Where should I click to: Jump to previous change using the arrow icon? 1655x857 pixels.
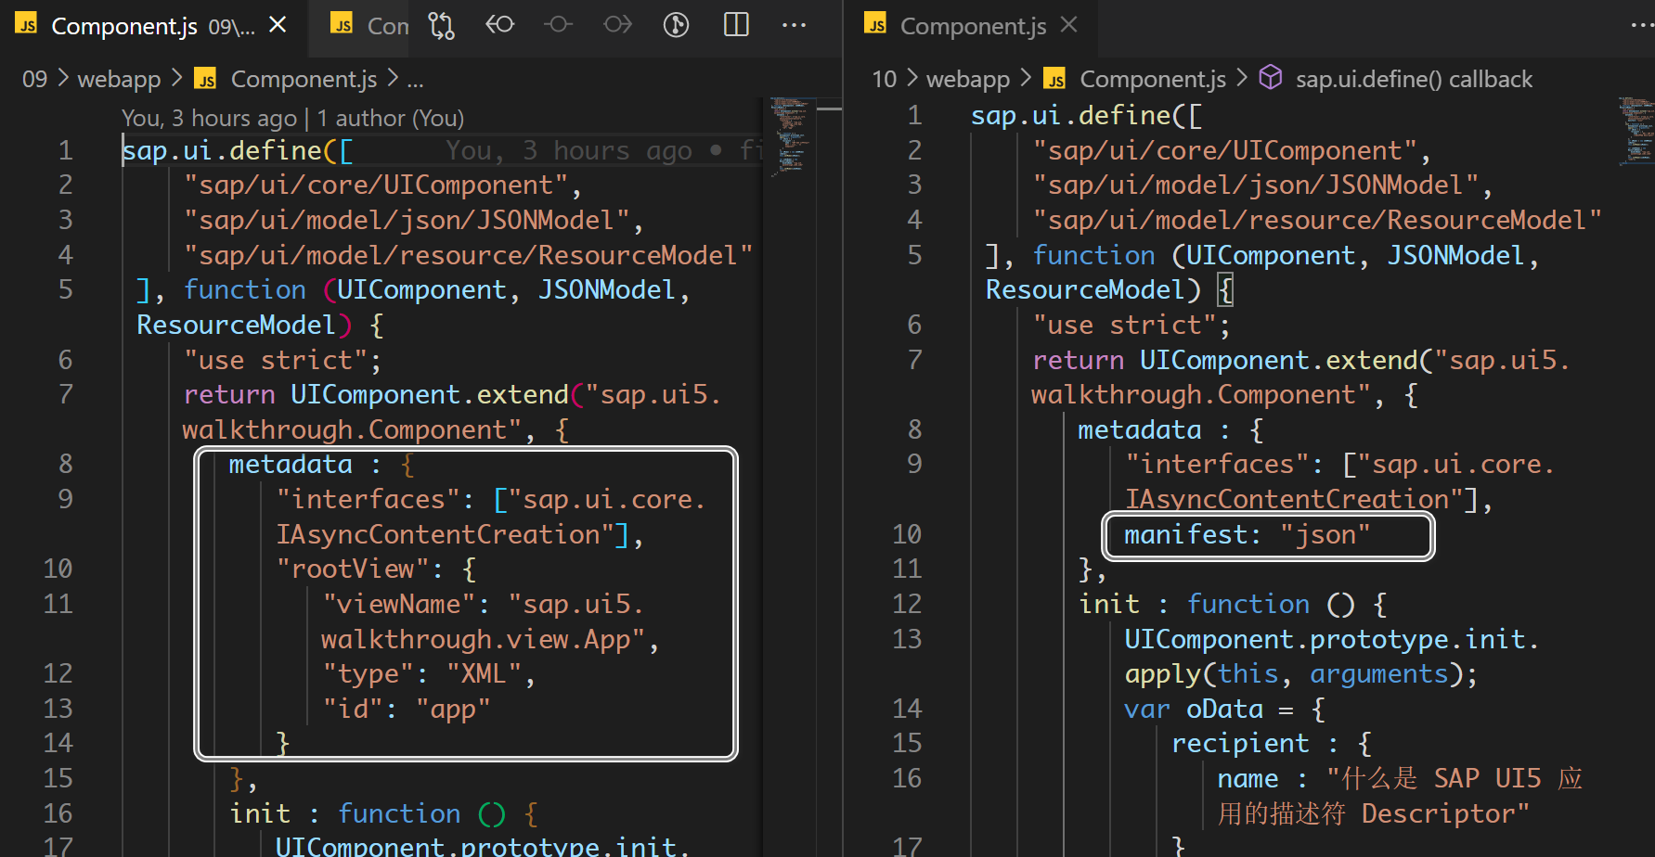[500, 25]
